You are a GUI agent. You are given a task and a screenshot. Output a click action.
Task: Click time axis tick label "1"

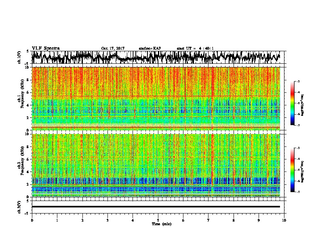point(57,220)
